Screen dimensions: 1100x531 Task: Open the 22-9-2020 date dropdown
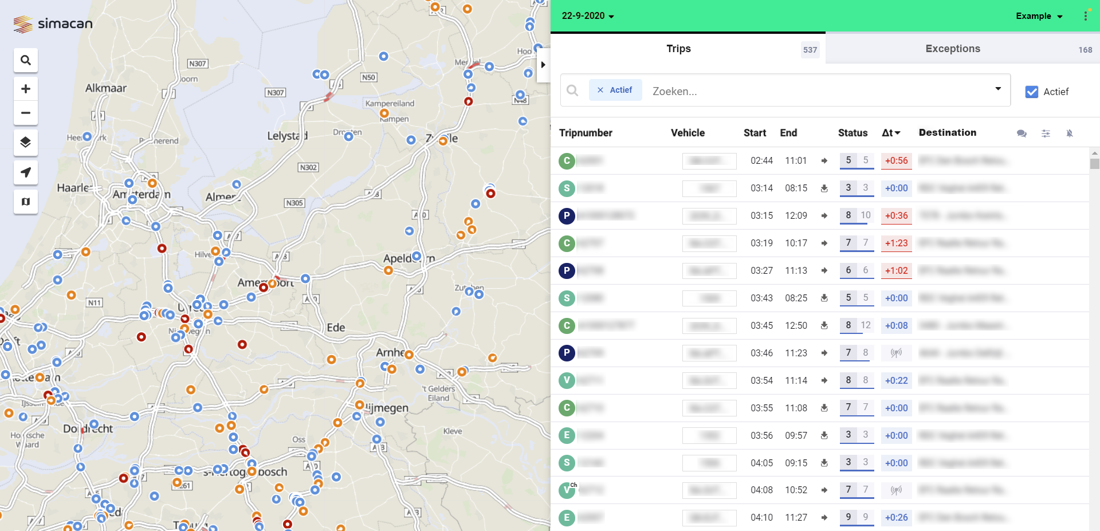[587, 16]
